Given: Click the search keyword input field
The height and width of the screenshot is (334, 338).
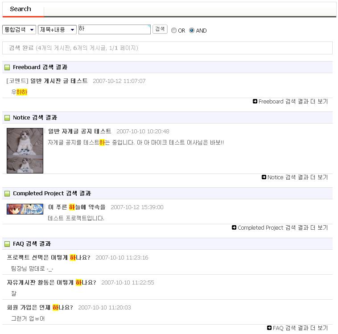Looking at the screenshot, I should pos(115,29).
